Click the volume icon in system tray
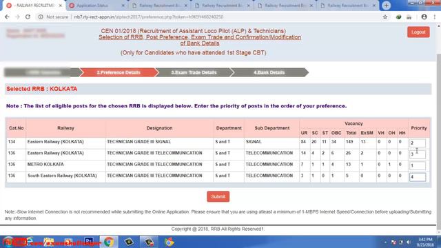 [408, 242]
